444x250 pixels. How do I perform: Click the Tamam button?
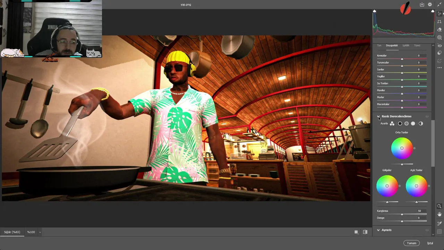(411, 243)
